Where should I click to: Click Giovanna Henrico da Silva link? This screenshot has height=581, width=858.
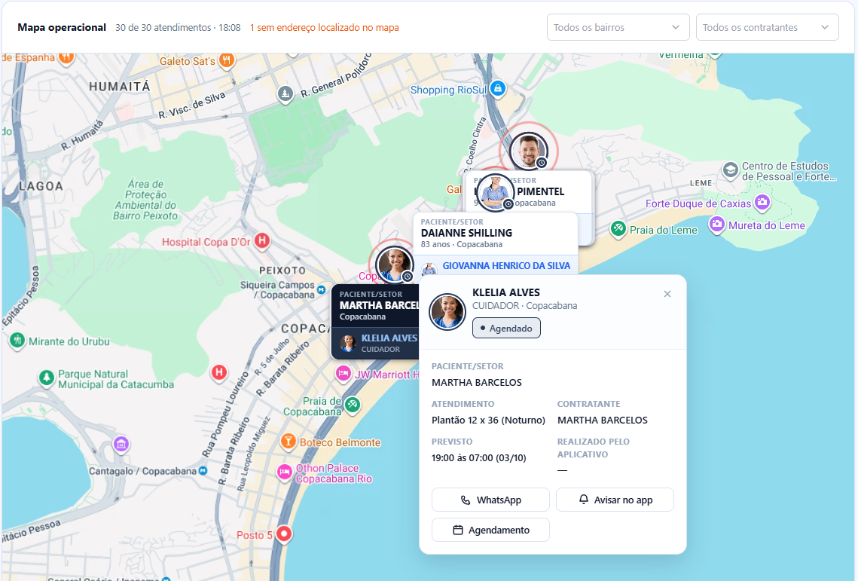tap(506, 265)
